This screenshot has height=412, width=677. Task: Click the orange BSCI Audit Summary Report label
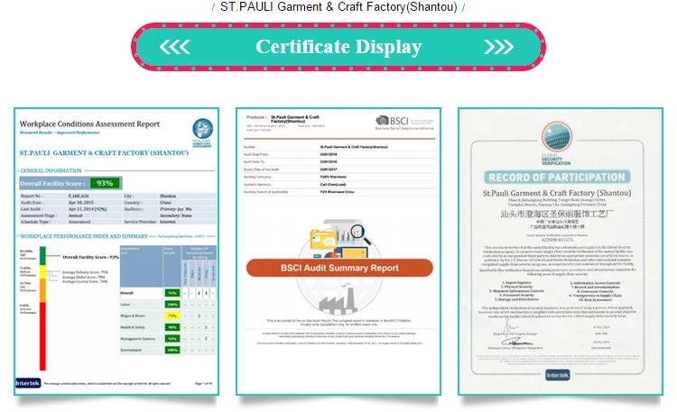click(x=339, y=268)
